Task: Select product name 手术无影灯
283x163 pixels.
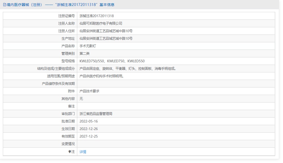Action: click(x=88, y=46)
